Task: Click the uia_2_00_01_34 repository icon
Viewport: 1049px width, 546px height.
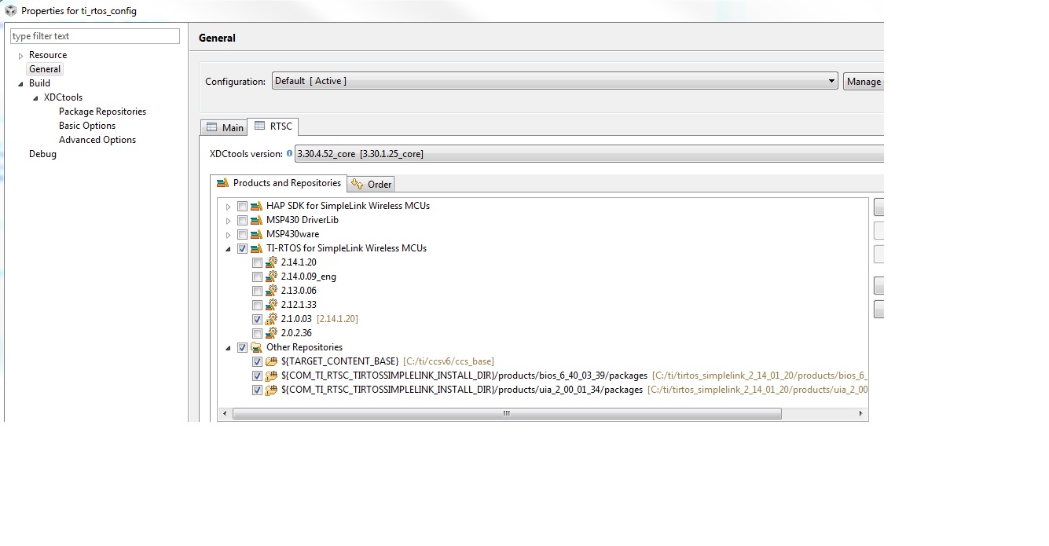Action: click(x=271, y=390)
